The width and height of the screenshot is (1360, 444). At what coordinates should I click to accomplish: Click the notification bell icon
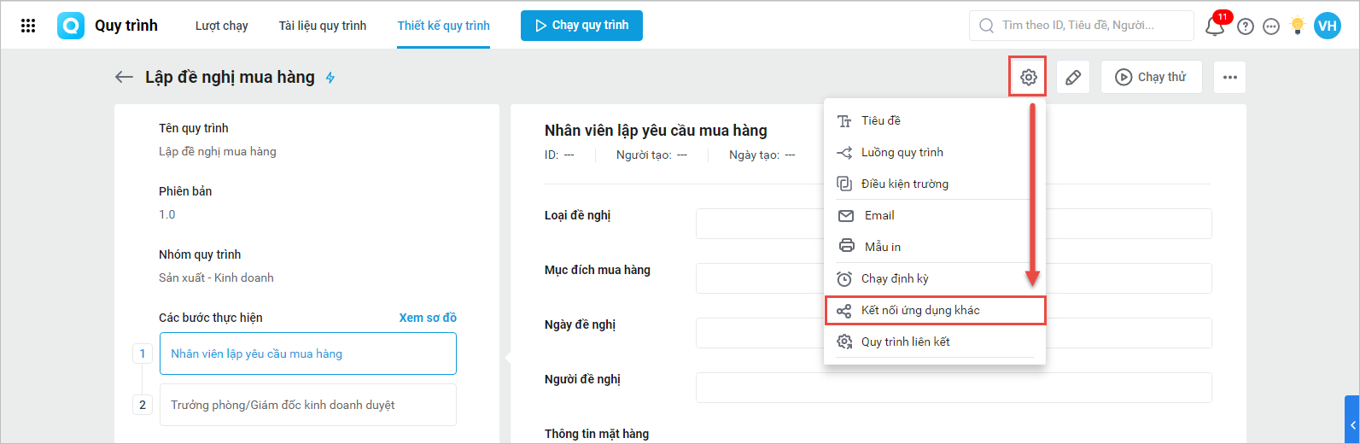[1214, 26]
